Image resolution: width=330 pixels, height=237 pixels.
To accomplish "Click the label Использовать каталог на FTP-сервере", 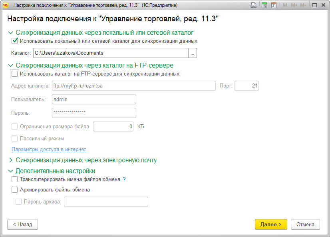I will coord(99,74).
